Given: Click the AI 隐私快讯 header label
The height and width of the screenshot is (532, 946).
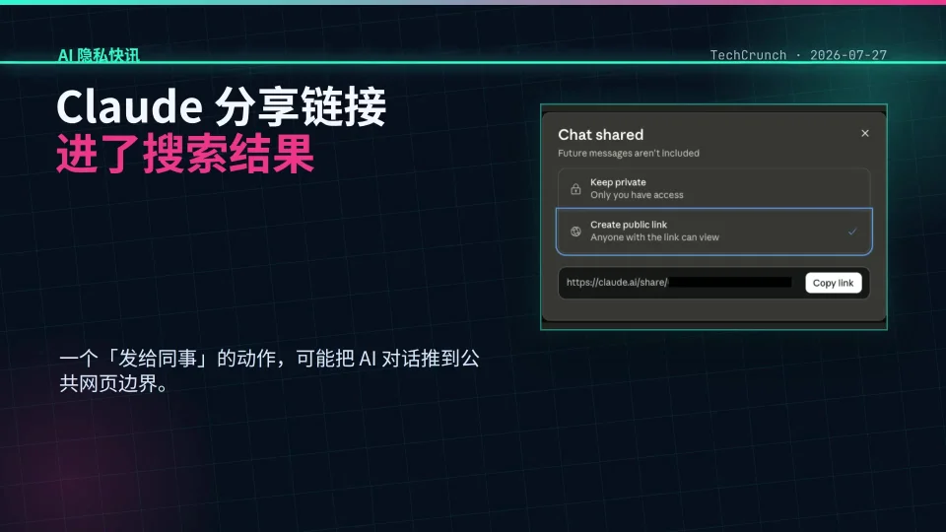Looking at the screenshot, I should tap(99, 55).
